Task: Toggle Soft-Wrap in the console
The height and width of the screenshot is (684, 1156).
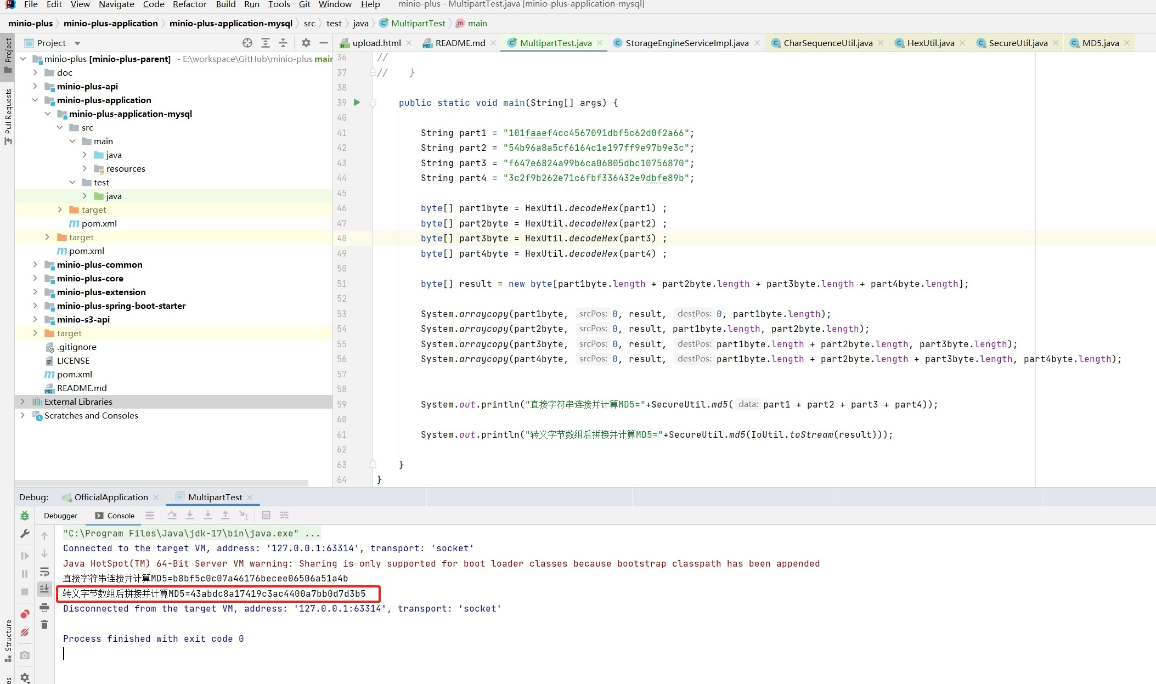Action: click(x=44, y=572)
